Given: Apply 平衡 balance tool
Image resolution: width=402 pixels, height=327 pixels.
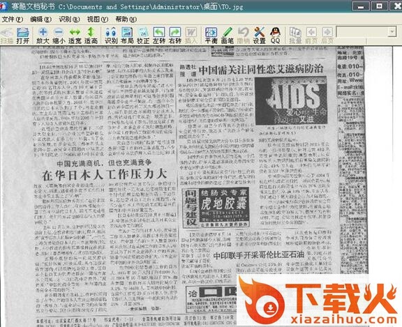Looking at the screenshot, I should (211, 36).
